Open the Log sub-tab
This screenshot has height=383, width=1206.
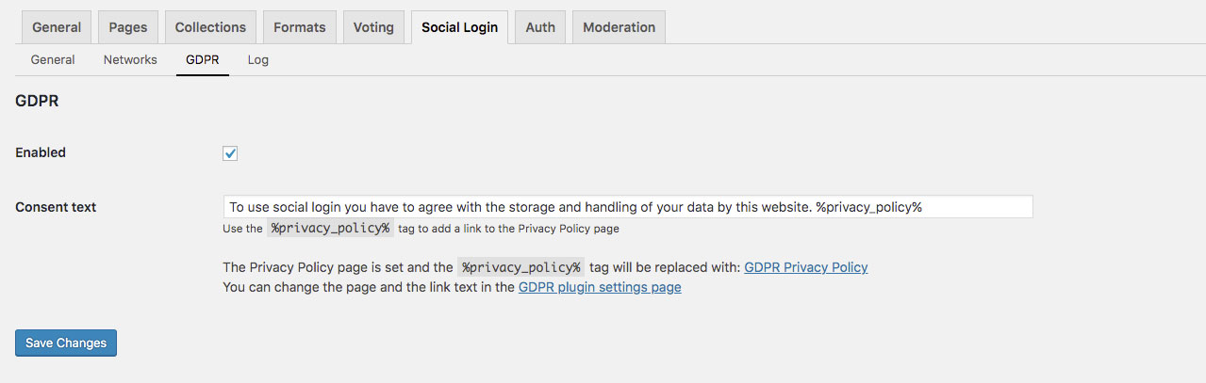[258, 59]
